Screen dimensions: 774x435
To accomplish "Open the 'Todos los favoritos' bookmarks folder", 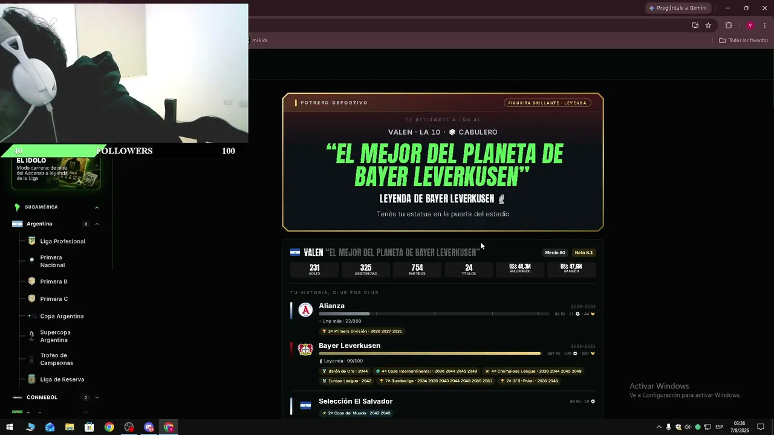I will [x=744, y=40].
